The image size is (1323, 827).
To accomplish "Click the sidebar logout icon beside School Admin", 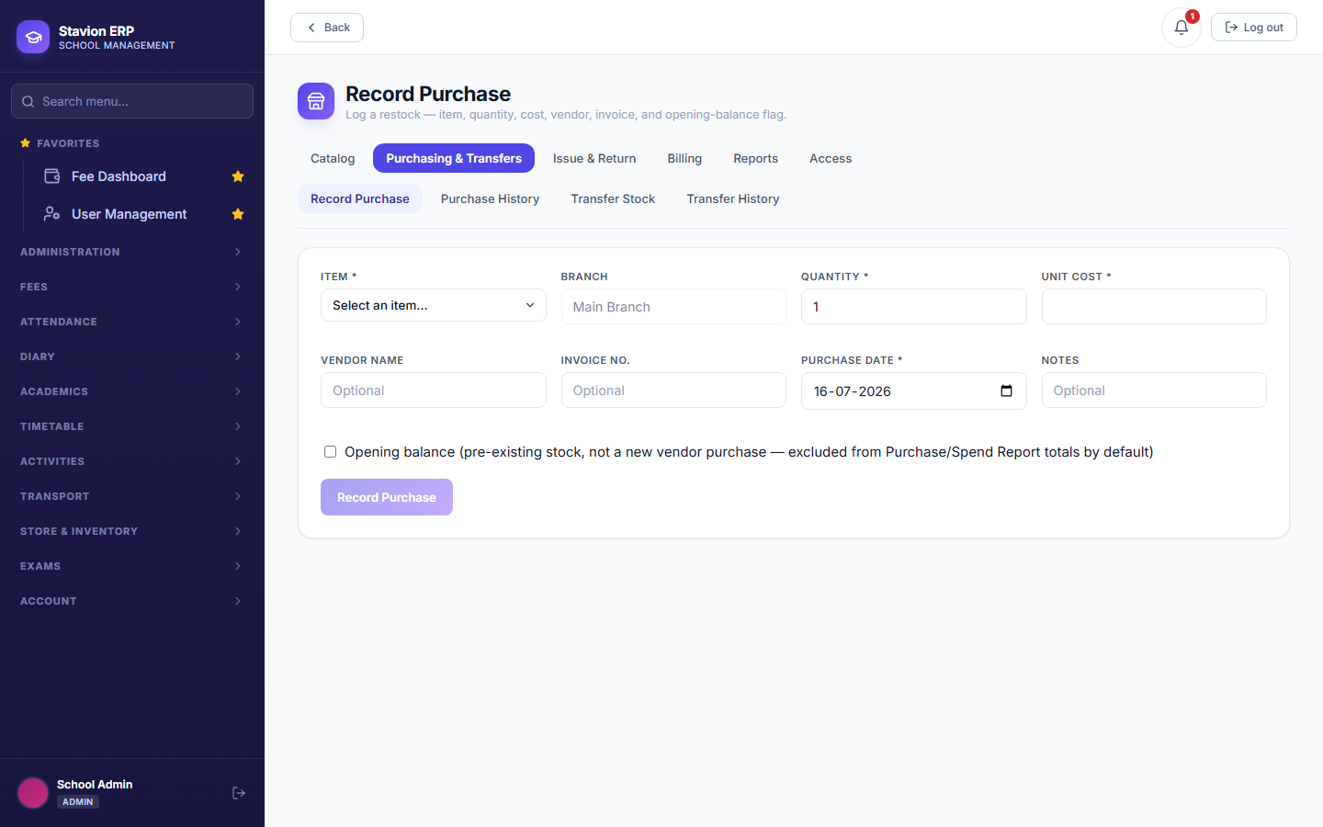I will pos(239,793).
